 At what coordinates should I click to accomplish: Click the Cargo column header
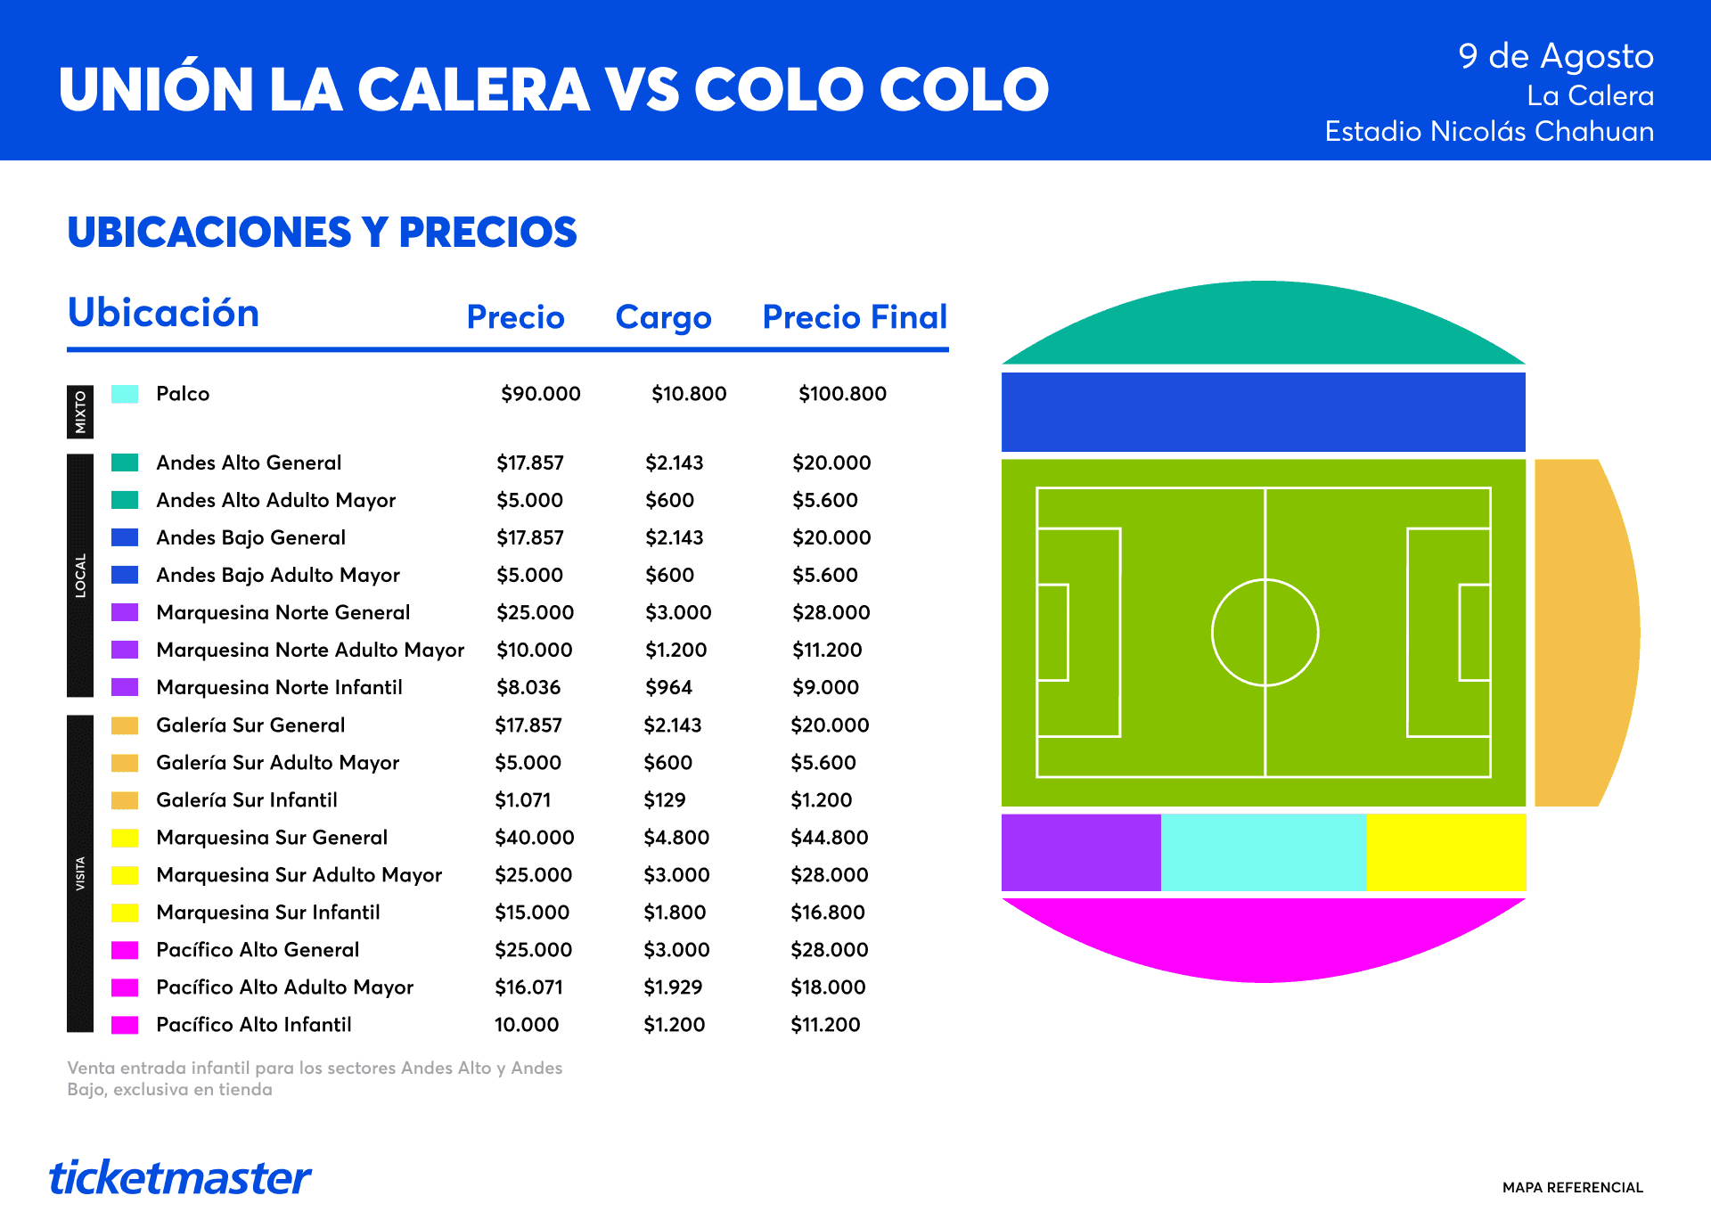pos(663,317)
